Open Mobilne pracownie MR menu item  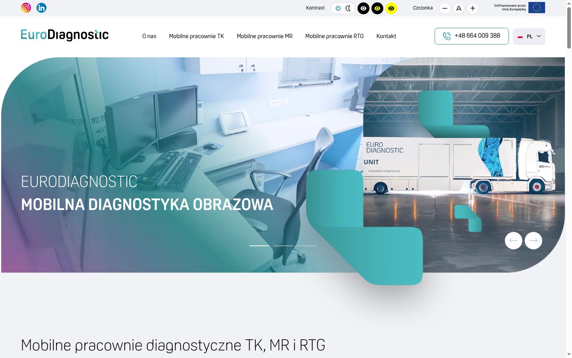click(x=265, y=36)
